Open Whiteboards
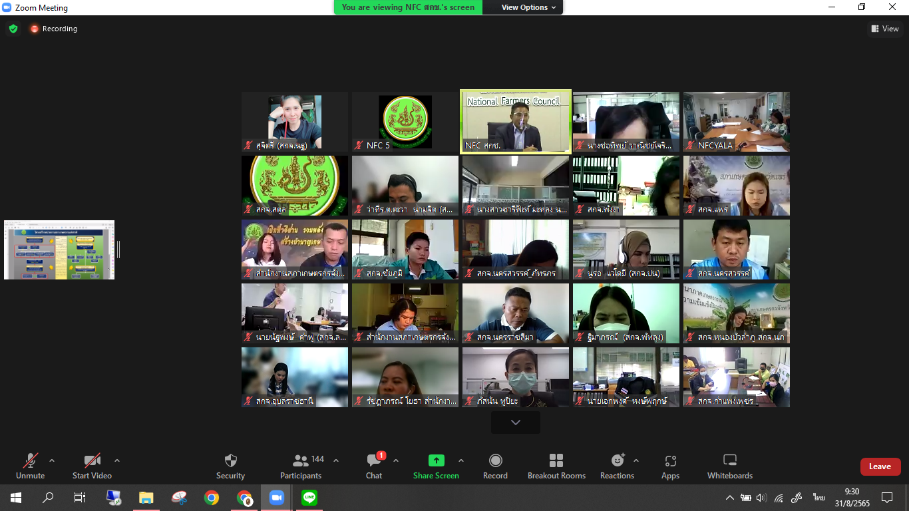Screen dimensions: 909x511 coord(729,461)
